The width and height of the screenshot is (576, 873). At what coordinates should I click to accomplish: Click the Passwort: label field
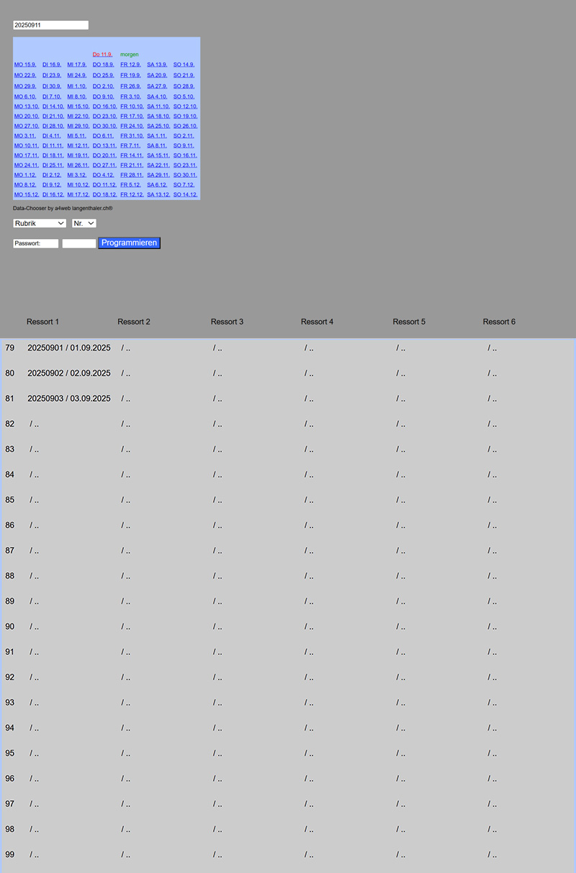click(x=35, y=243)
